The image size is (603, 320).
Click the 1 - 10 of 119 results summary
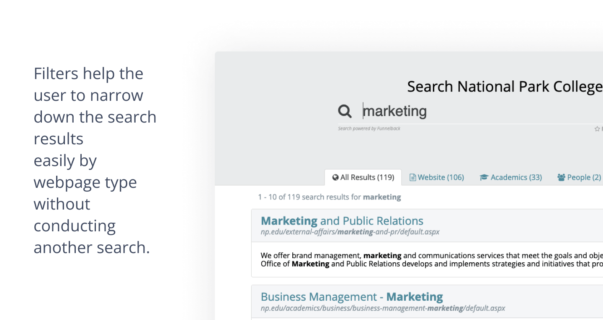(330, 197)
